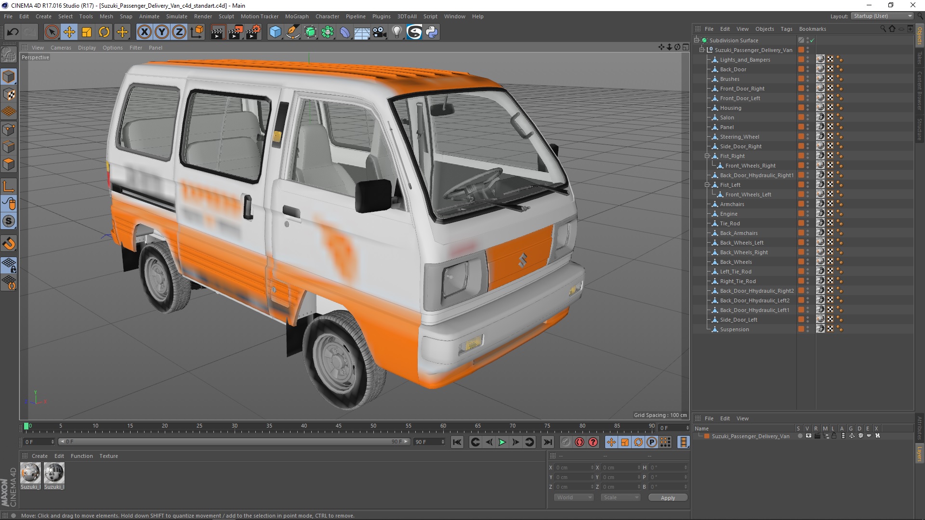The height and width of the screenshot is (520, 925).
Task: Click Go to End of timeline button
Action: 548,442
